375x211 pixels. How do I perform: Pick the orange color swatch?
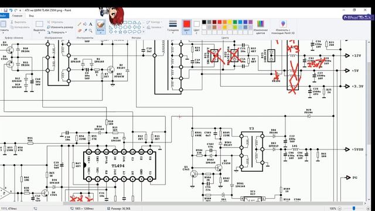coord(224,22)
